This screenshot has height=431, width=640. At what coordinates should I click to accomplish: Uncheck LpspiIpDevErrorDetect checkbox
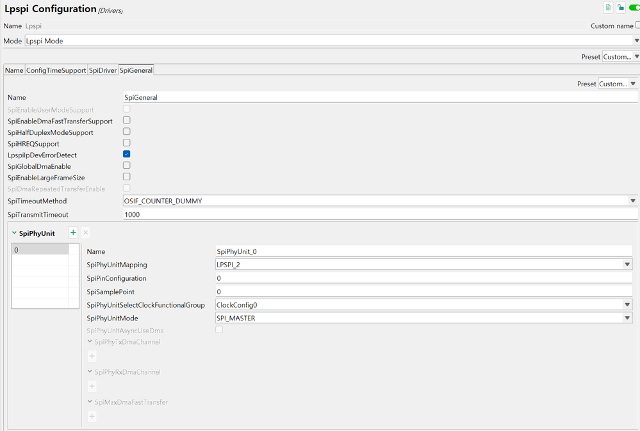pyautogui.click(x=127, y=154)
